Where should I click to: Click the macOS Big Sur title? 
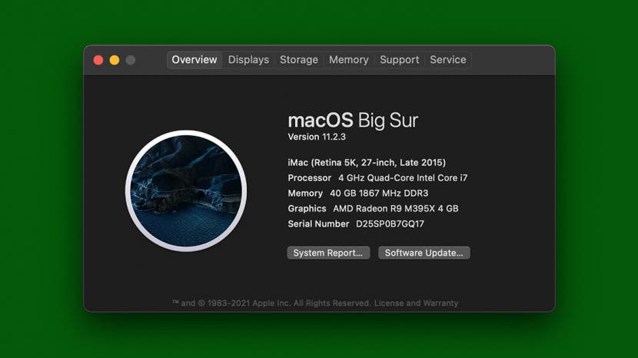pyautogui.click(x=353, y=120)
